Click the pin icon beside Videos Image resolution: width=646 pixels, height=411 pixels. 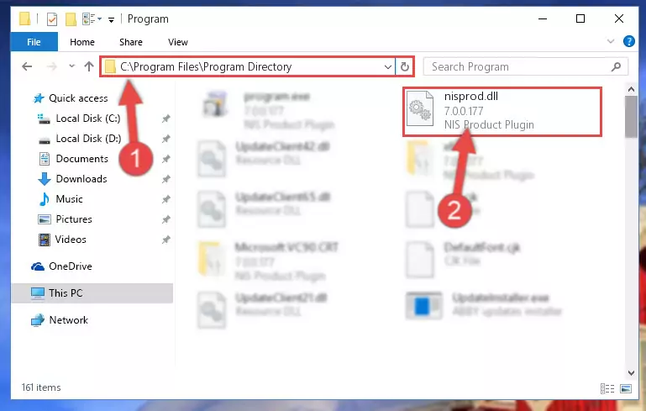pyautogui.click(x=165, y=240)
